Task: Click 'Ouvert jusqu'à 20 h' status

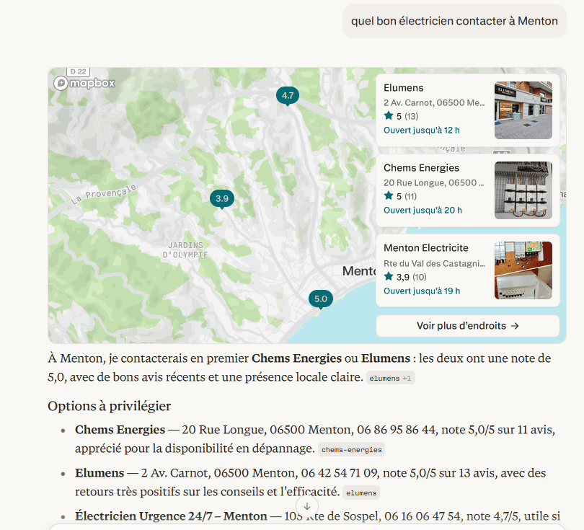Action: click(x=422, y=211)
